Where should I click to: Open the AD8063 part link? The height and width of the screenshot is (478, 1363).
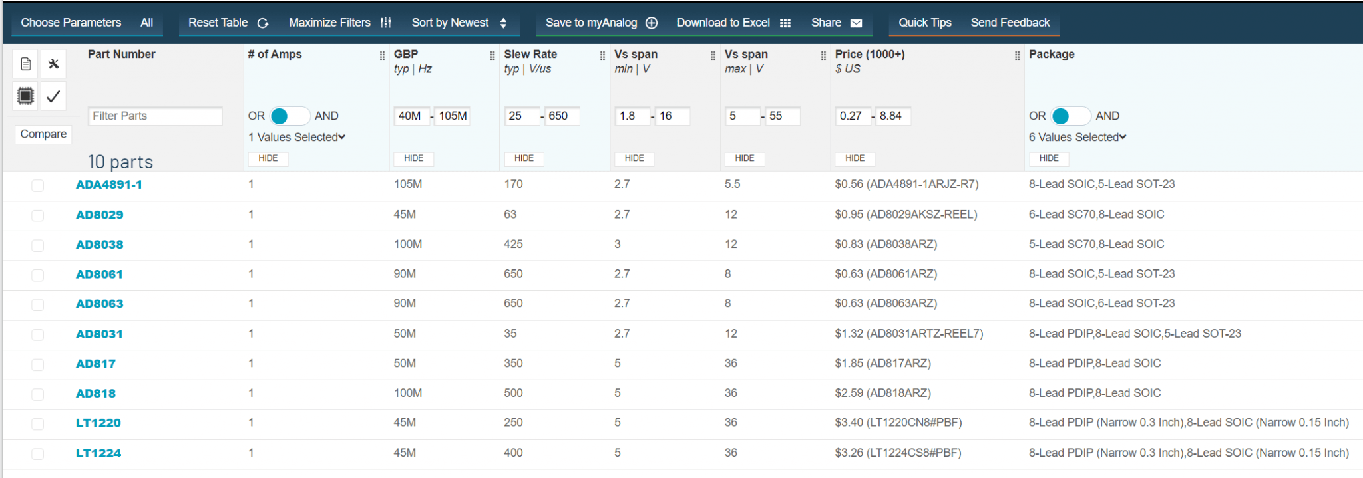100,304
